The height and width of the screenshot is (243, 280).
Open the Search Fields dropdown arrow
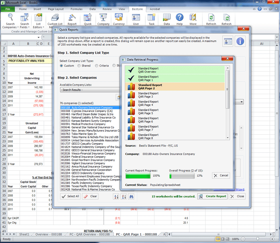tap(29, 27)
